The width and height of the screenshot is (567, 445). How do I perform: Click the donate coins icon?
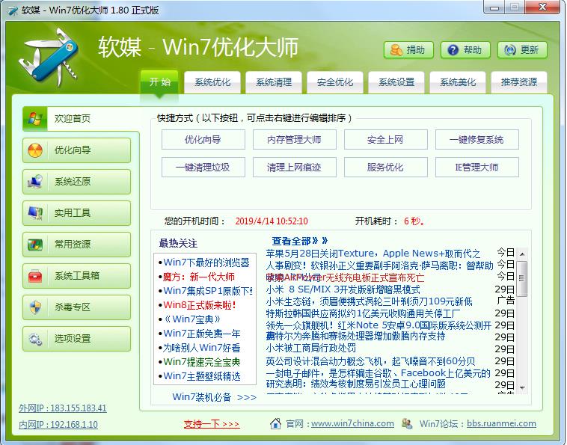[x=396, y=50]
